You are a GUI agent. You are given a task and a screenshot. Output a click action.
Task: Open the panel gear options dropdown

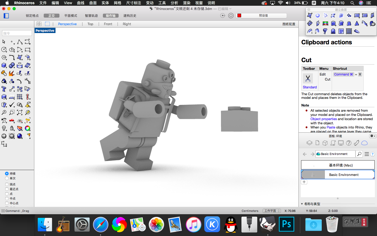[373, 136]
